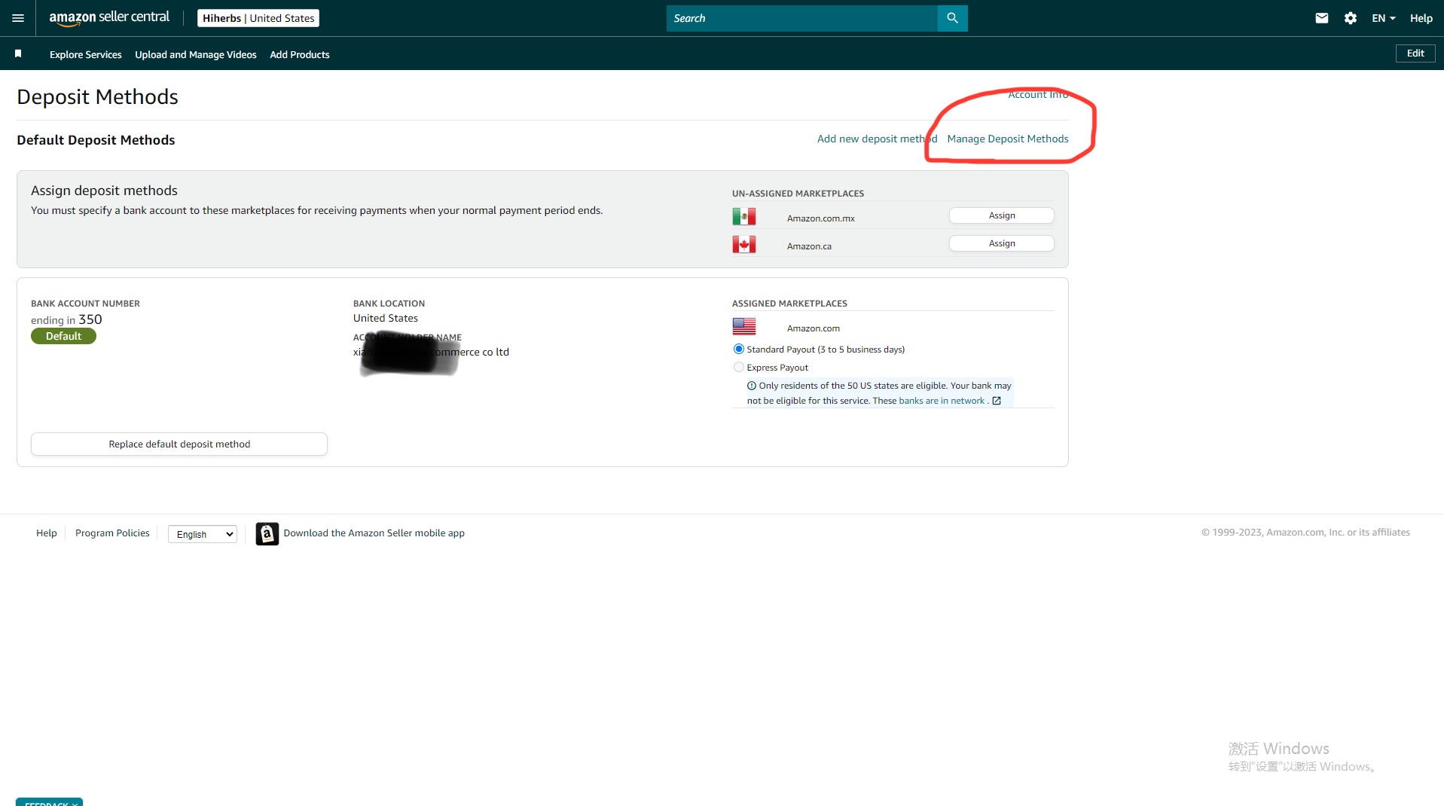Click the bookmark icon in the favorites bar
This screenshot has width=1444, height=806.
(x=18, y=53)
